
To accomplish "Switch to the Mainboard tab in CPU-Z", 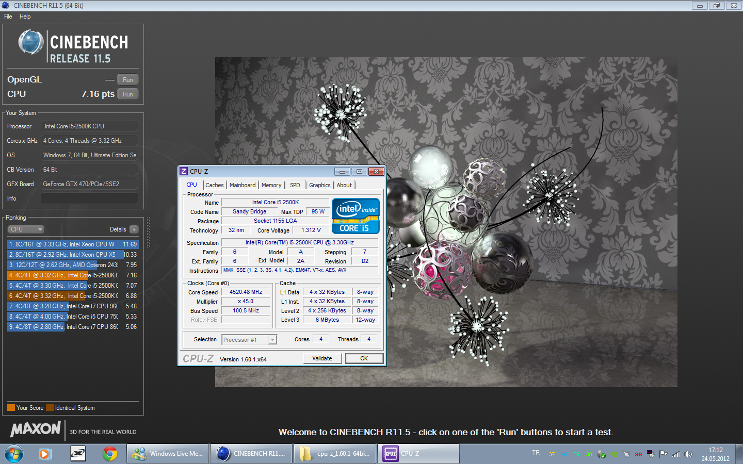I will point(243,185).
